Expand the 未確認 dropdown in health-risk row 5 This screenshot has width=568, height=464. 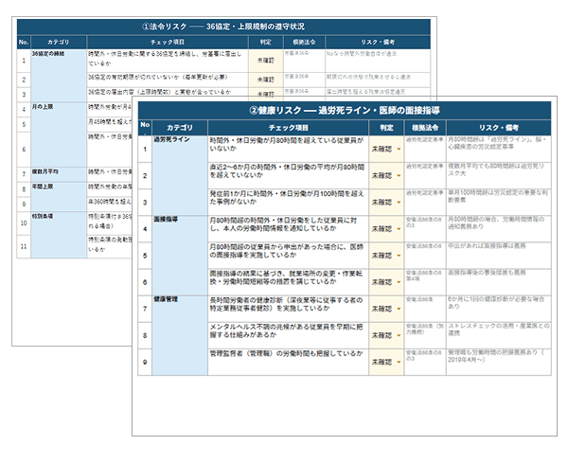[399, 256]
